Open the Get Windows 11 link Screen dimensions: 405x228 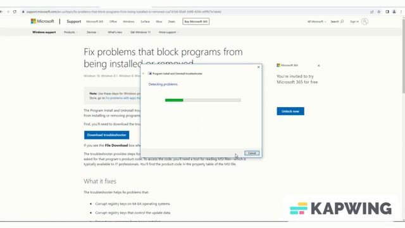pyautogui.click(x=140, y=32)
